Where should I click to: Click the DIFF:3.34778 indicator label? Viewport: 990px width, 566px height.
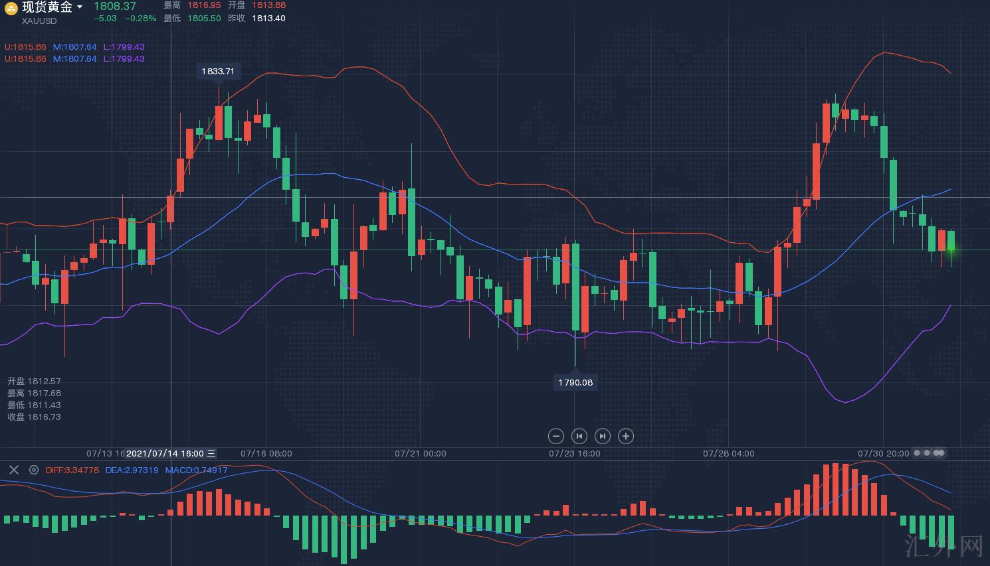[x=72, y=470]
